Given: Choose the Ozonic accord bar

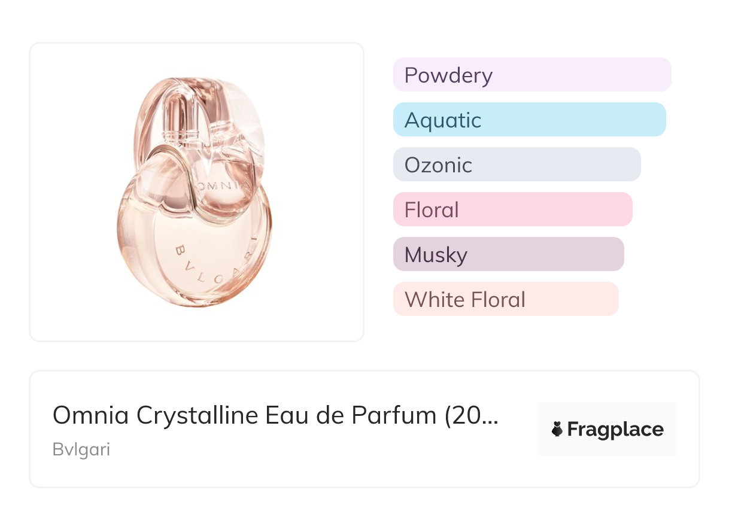Looking at the screenshot, I should click(x=517, y=165).
